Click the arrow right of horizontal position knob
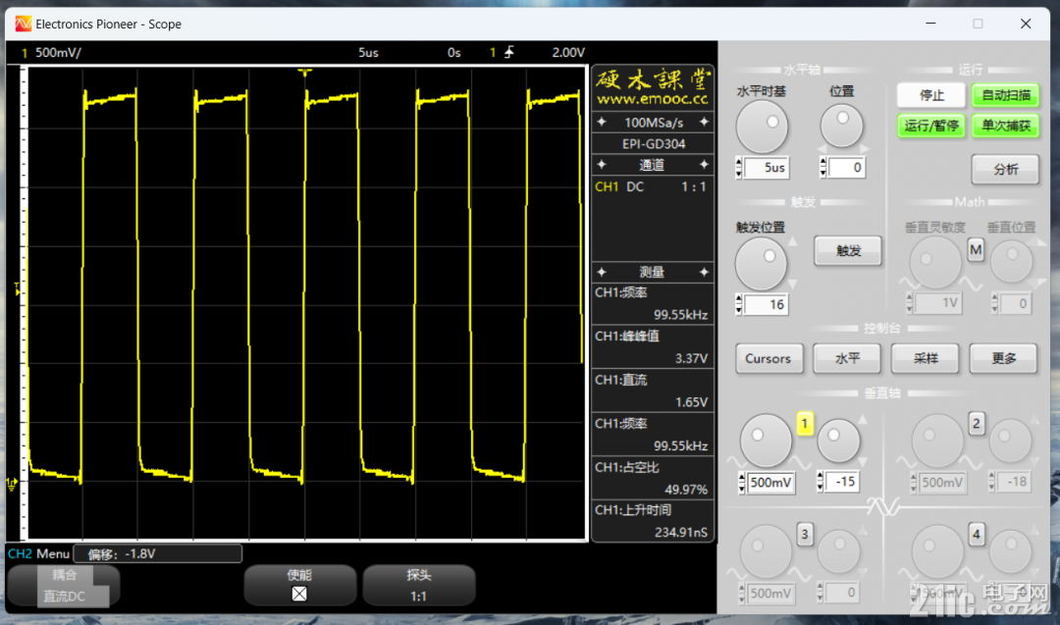Viewport: 1060px width, 625px height. pyautogui.click(x=865, y=148)
